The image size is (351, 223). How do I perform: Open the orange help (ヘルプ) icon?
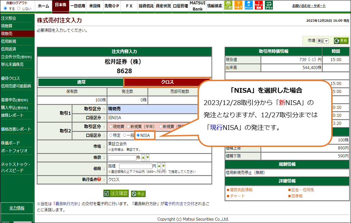click(238, 5)
